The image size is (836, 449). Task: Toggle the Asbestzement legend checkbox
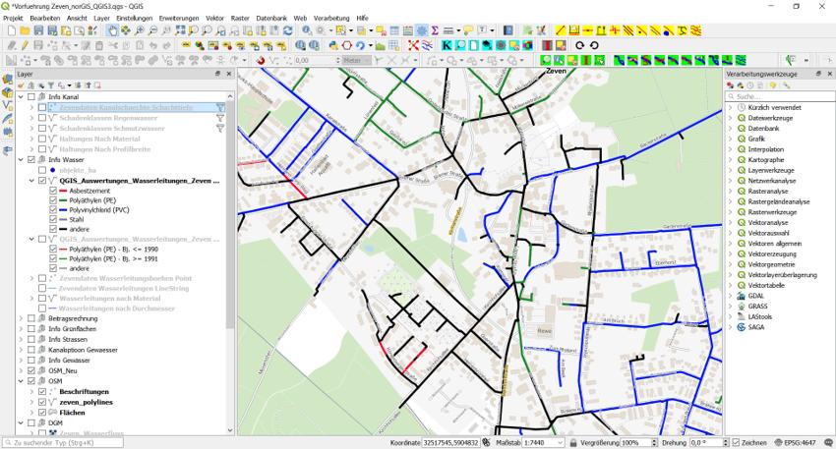pyautogui.click(x=53, y=191)
